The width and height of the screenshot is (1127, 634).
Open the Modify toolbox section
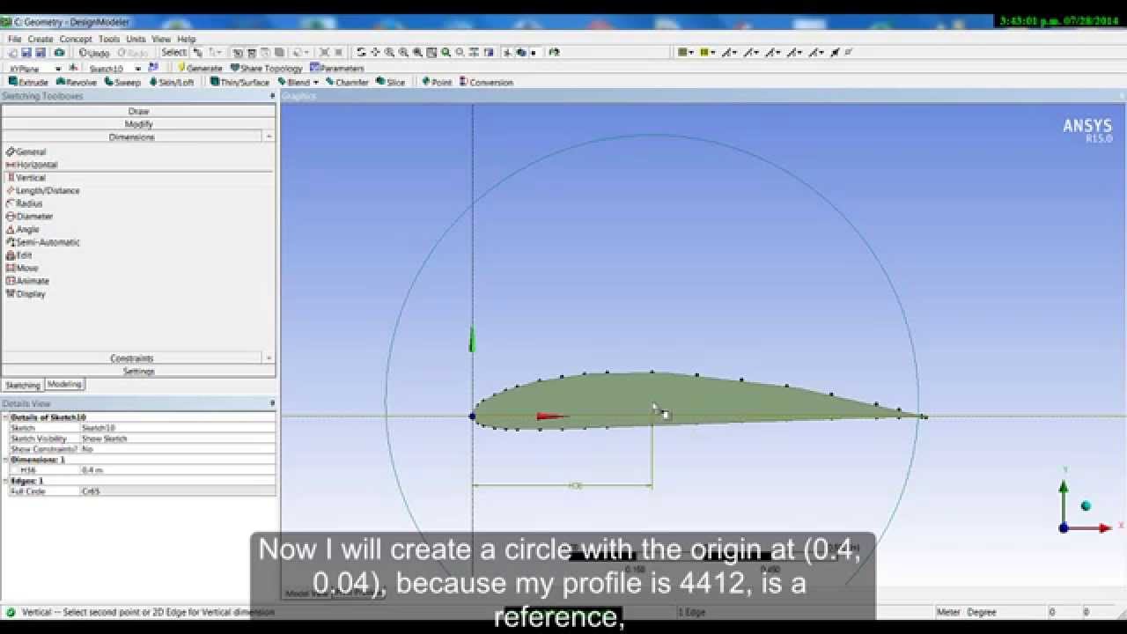138,124
